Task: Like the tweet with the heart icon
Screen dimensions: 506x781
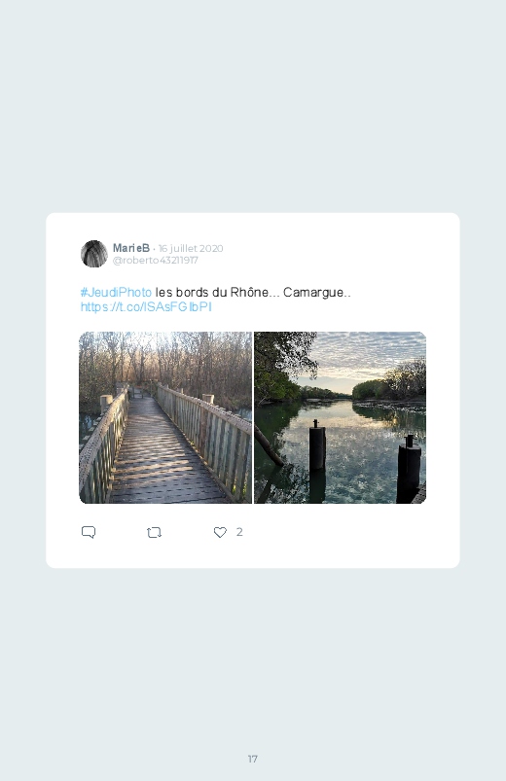Action: click(220, 532)
